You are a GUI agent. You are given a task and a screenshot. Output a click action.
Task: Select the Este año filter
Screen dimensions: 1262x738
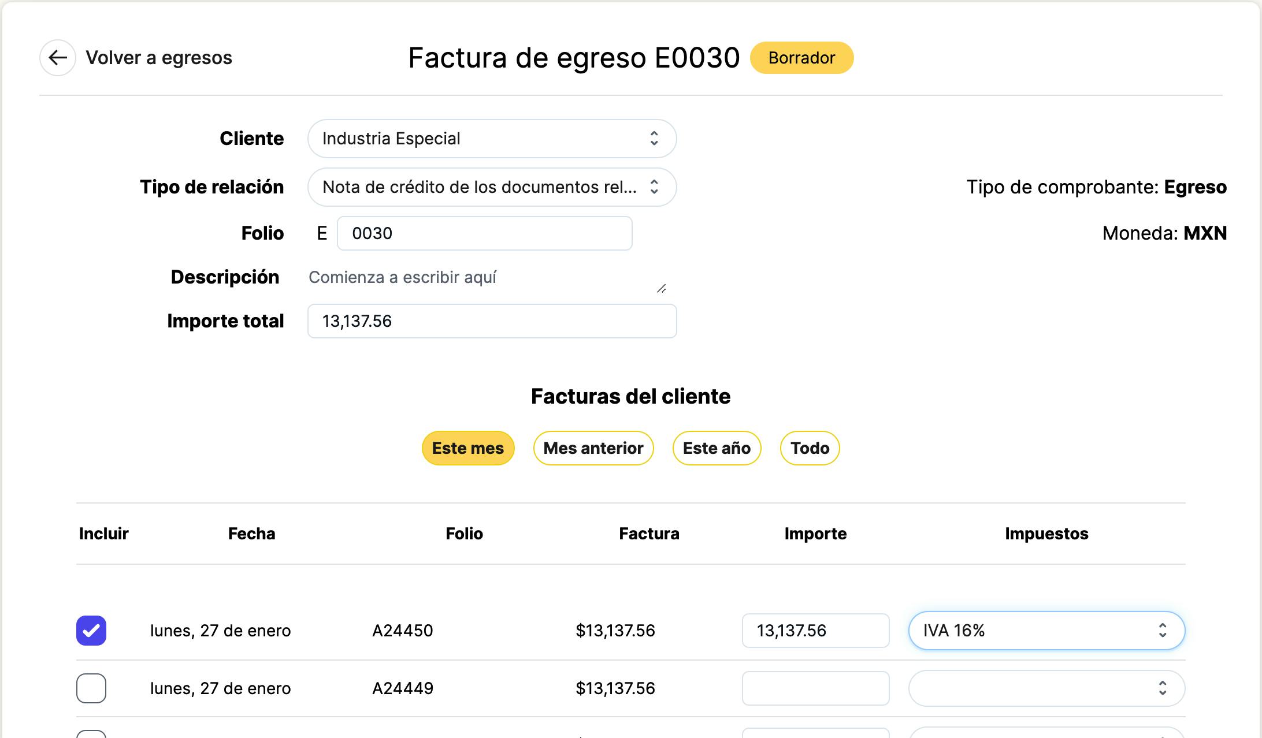717,448
